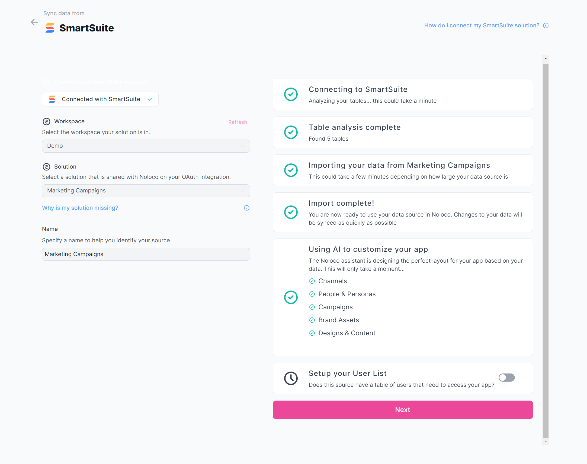587x464 pixels.
Task: Click the scrollbar down arrow
Action: point(546,442)
